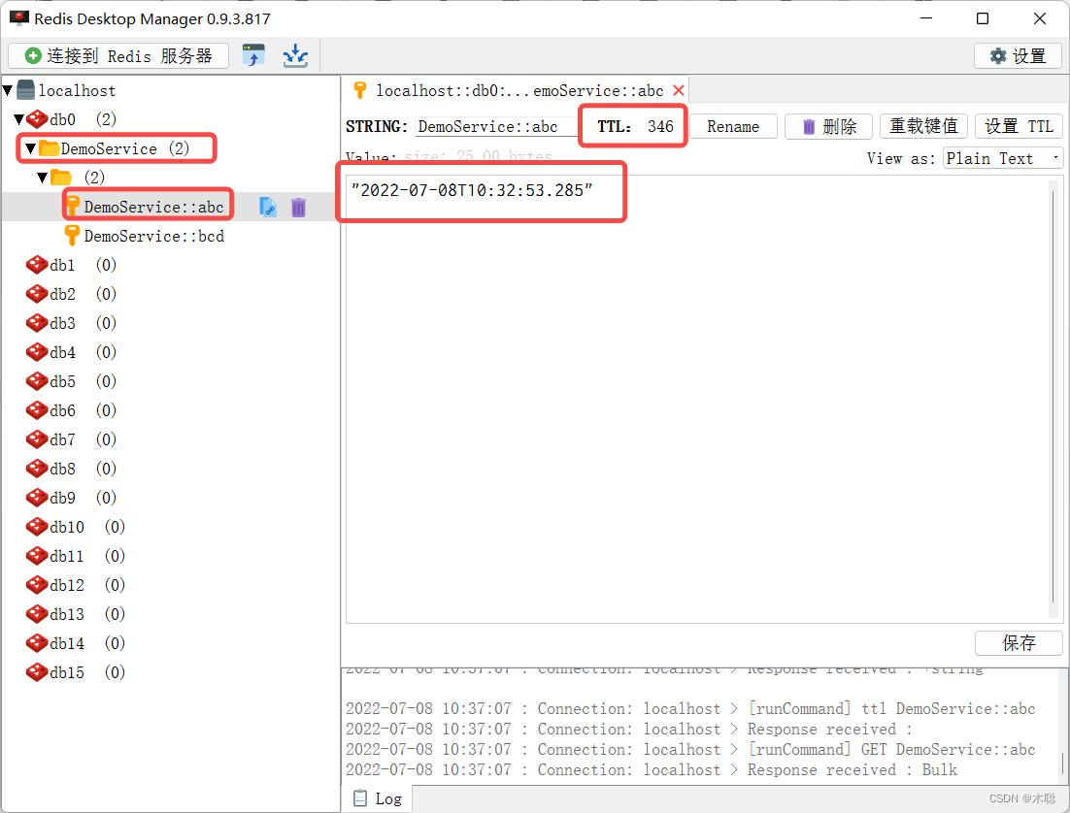Open the Log tab
This screenshot has height=813, width=1070.
pos(378,798)
